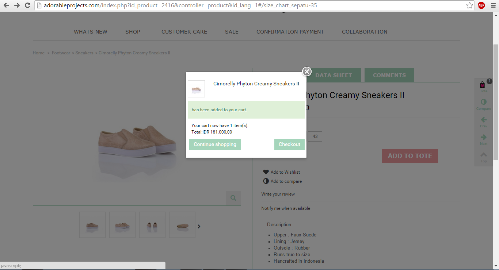The image size is (499, 270).
Task: Click the Add to compare link text
Action: [286, 181]
